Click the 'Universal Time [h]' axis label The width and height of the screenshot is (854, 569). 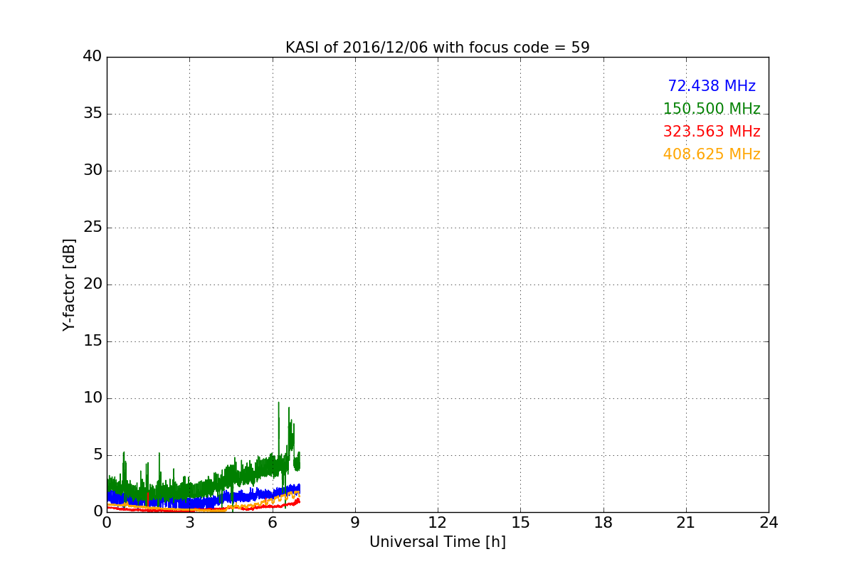pos(438,542)
